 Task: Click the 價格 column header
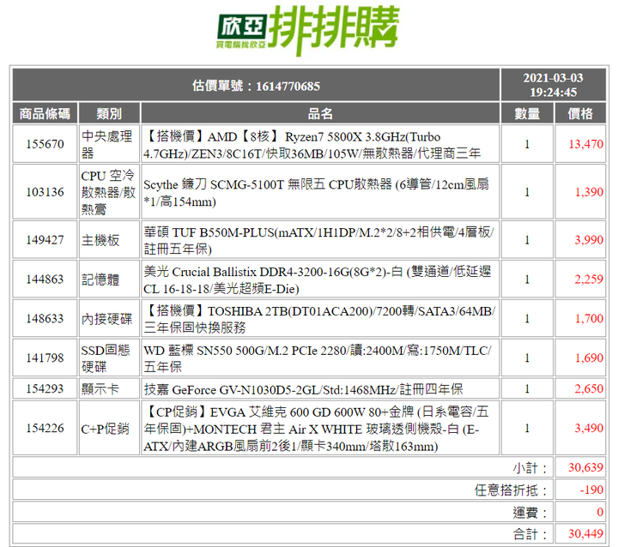pos(580,114)
